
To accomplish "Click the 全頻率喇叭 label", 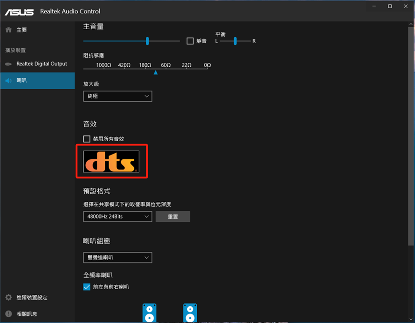I will [98, 275].
